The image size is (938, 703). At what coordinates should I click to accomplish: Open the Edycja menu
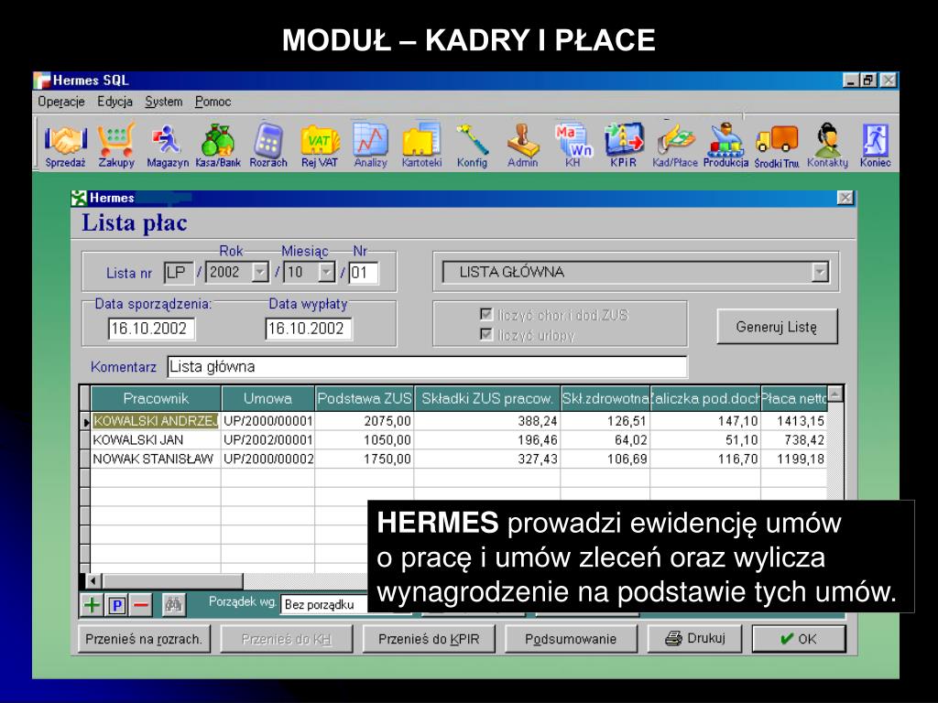click(x=115, y=102)
